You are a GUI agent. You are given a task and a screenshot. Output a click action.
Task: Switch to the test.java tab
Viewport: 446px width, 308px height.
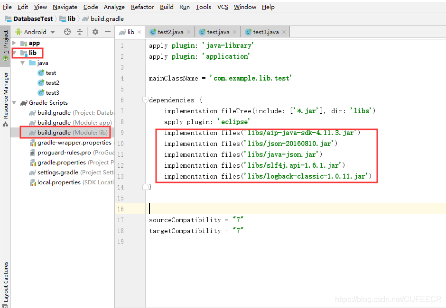coord(218,32)
